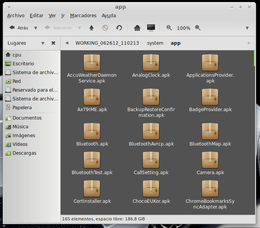
Task: Open the home folder toolbar icon
Action: coord(137,28)
